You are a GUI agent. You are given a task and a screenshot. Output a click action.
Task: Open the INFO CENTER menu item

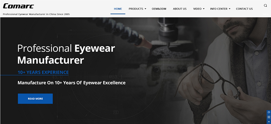point(218,9)
